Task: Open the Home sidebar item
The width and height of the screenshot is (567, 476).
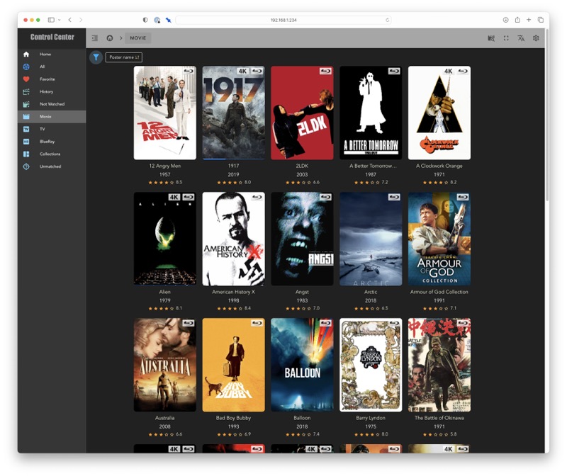Action: (x=52, y=55)
